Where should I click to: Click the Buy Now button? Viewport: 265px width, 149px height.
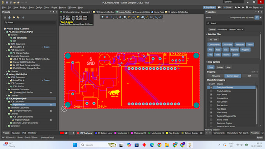pos(209,7)
